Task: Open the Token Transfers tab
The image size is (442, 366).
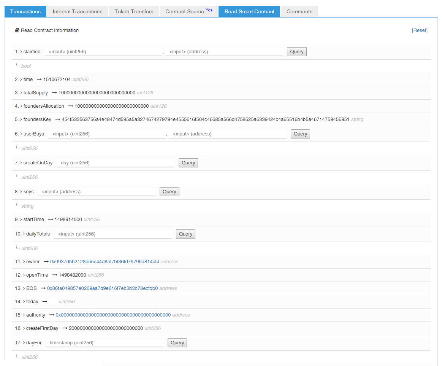Action: click(x=134, y=11)
